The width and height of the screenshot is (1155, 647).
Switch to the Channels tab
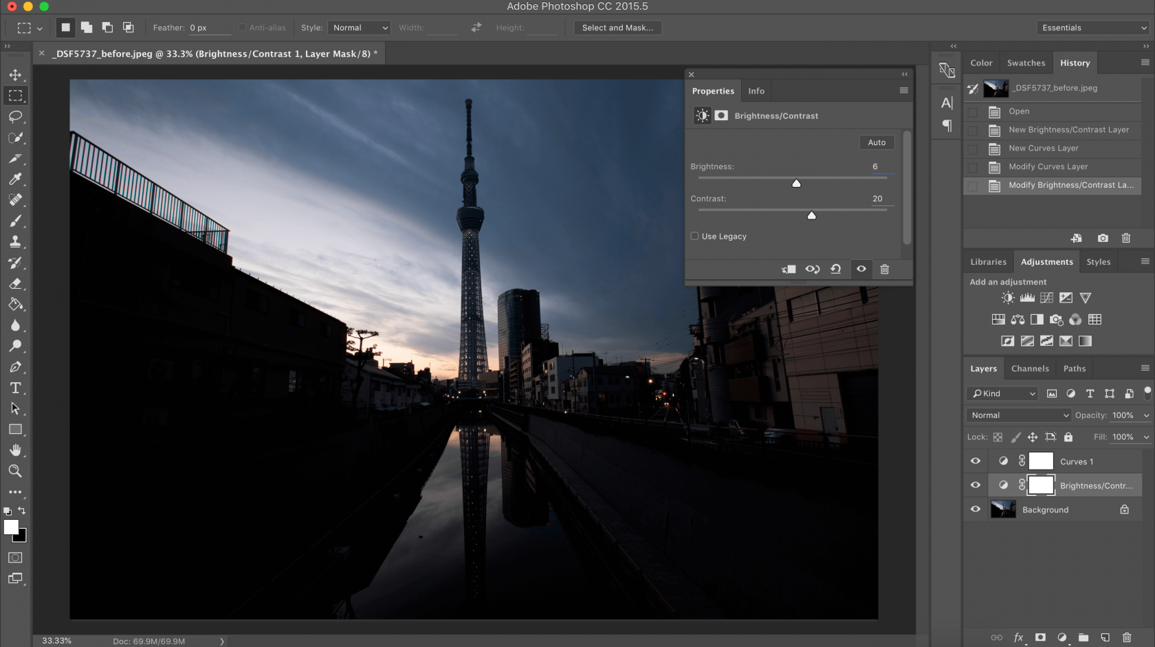pos(1029,368)
